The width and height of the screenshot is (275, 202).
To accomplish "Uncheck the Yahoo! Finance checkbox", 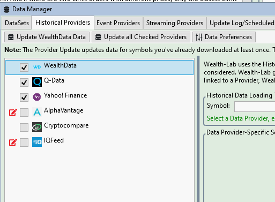I will coord(24,98).
